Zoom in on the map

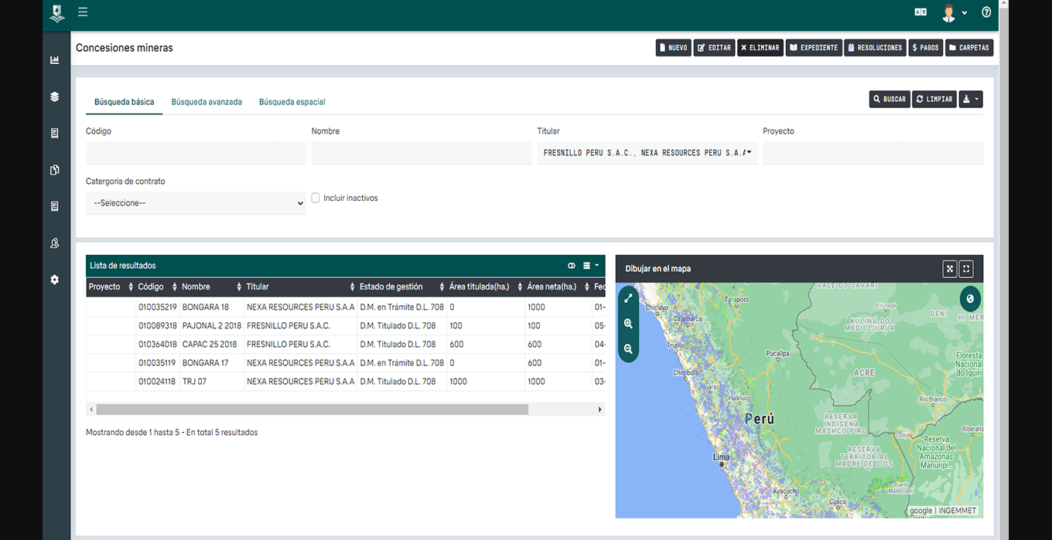(x=628, y=324)
